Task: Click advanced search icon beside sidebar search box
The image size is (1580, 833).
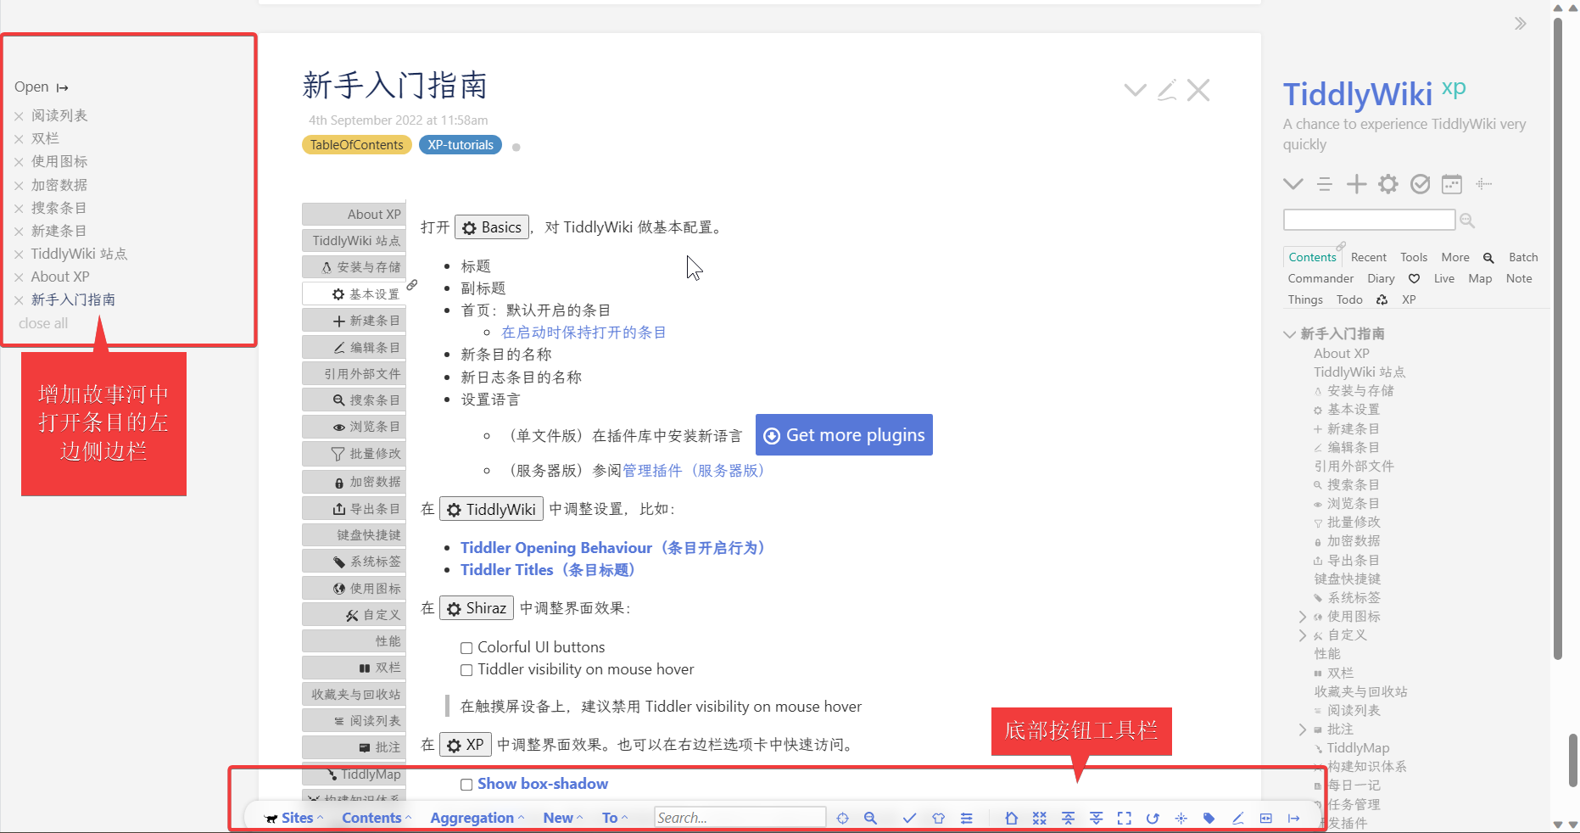Action: [x=1467, y=221]
